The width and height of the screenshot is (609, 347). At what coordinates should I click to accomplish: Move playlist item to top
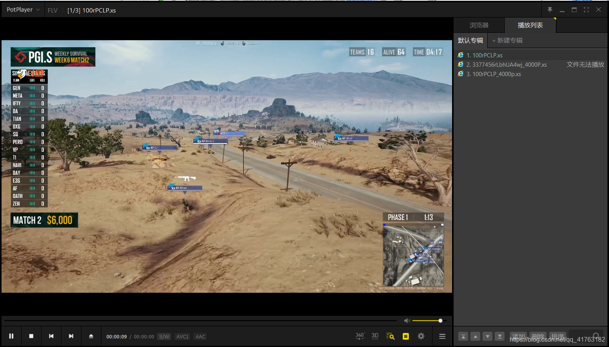(463, 336)
